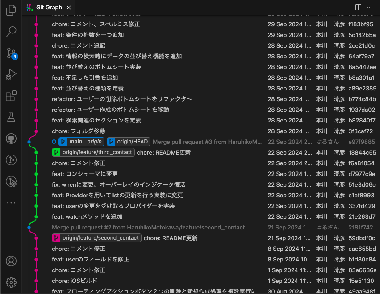Split the editor using the split icon
The height and width of the screenshot is (294, 380).
[x=358, y=7]
